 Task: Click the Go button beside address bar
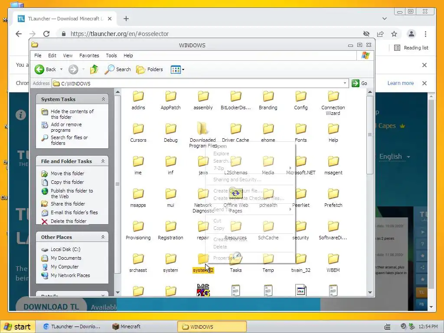click(359, 83)
